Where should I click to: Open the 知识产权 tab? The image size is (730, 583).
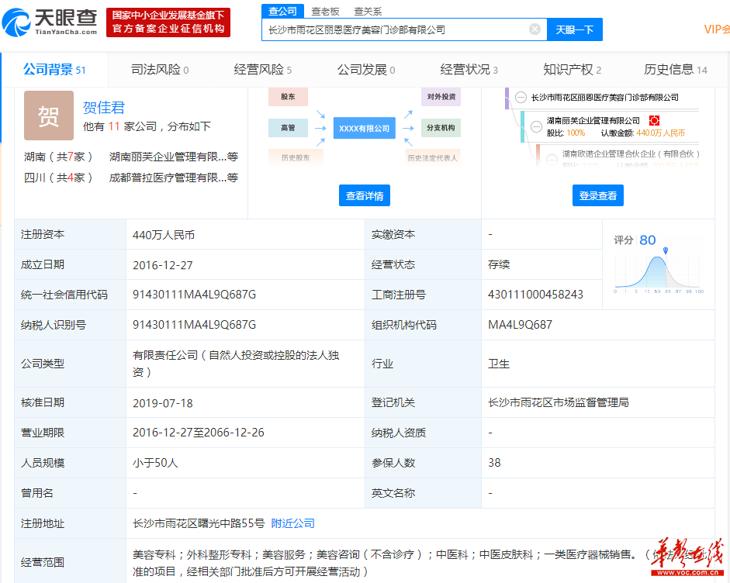tap(572, 70)
